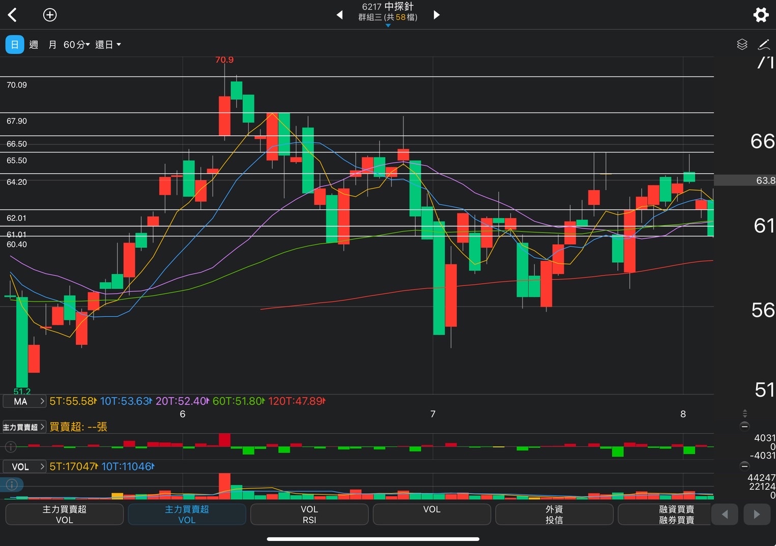776x546 pixels.
Task: Tap month 6 on the time axis
Action: 183,414
